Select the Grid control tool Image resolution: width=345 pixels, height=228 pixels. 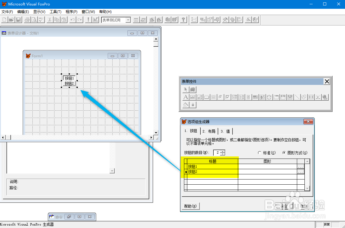point(255,97)
